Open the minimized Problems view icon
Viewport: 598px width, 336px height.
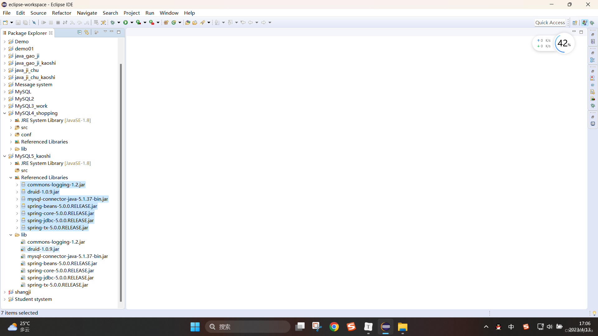point(593,78)
